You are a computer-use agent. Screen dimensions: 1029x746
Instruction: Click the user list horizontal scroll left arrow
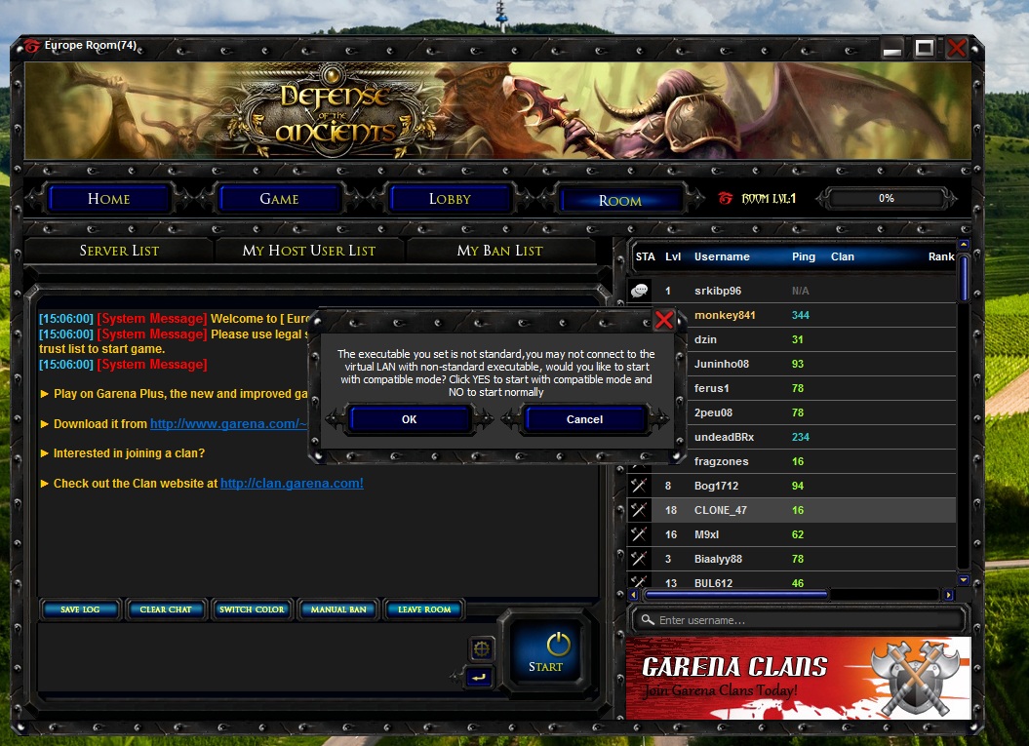click(x=633, y=595)
